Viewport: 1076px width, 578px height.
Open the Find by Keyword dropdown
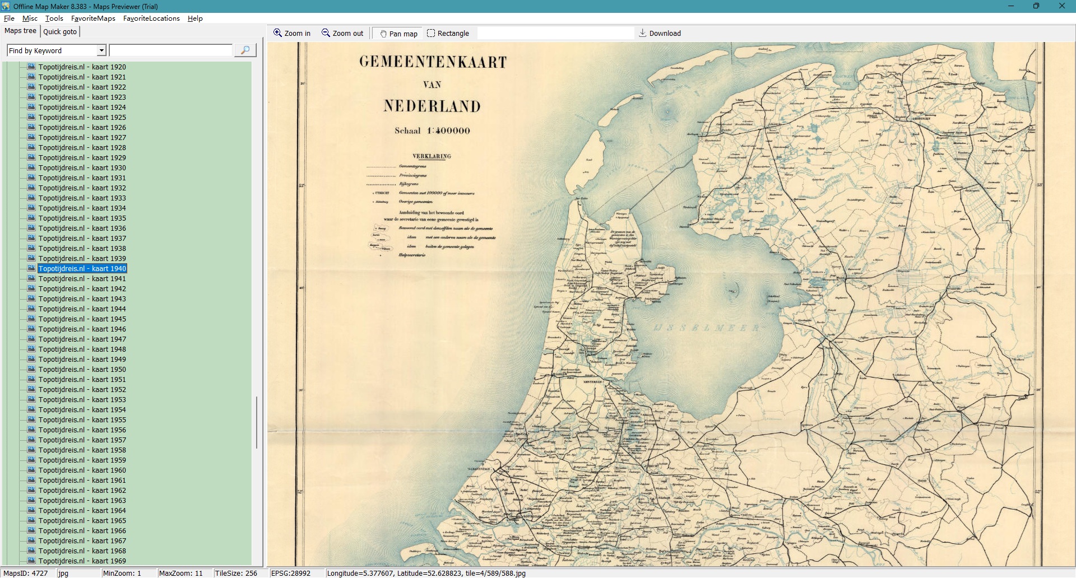(101, 50)
